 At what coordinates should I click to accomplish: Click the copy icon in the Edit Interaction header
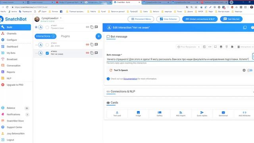click(x=245, y=27)
